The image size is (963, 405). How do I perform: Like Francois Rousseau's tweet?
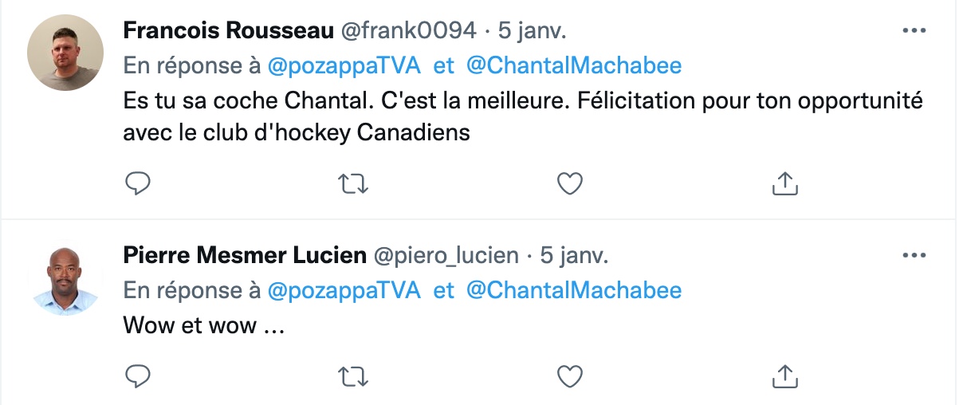[569, 184]
